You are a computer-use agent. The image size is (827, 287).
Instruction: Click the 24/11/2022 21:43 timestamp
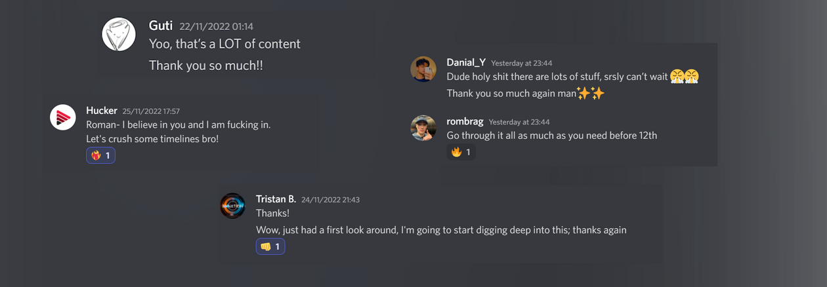[331, 199]
